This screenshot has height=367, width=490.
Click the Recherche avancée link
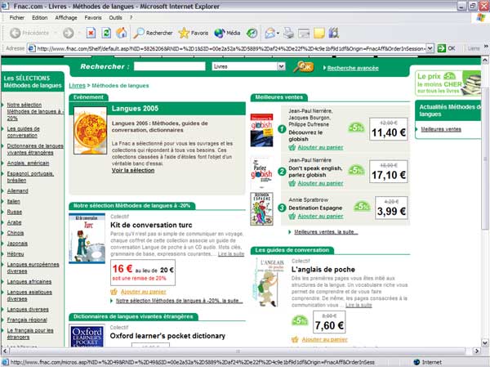click(x=353, y=68)
